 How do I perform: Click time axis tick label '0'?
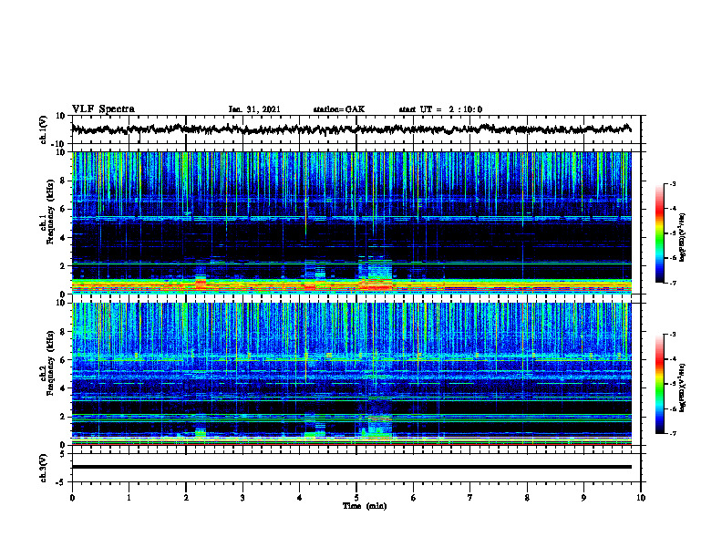(x=72, y=498)
